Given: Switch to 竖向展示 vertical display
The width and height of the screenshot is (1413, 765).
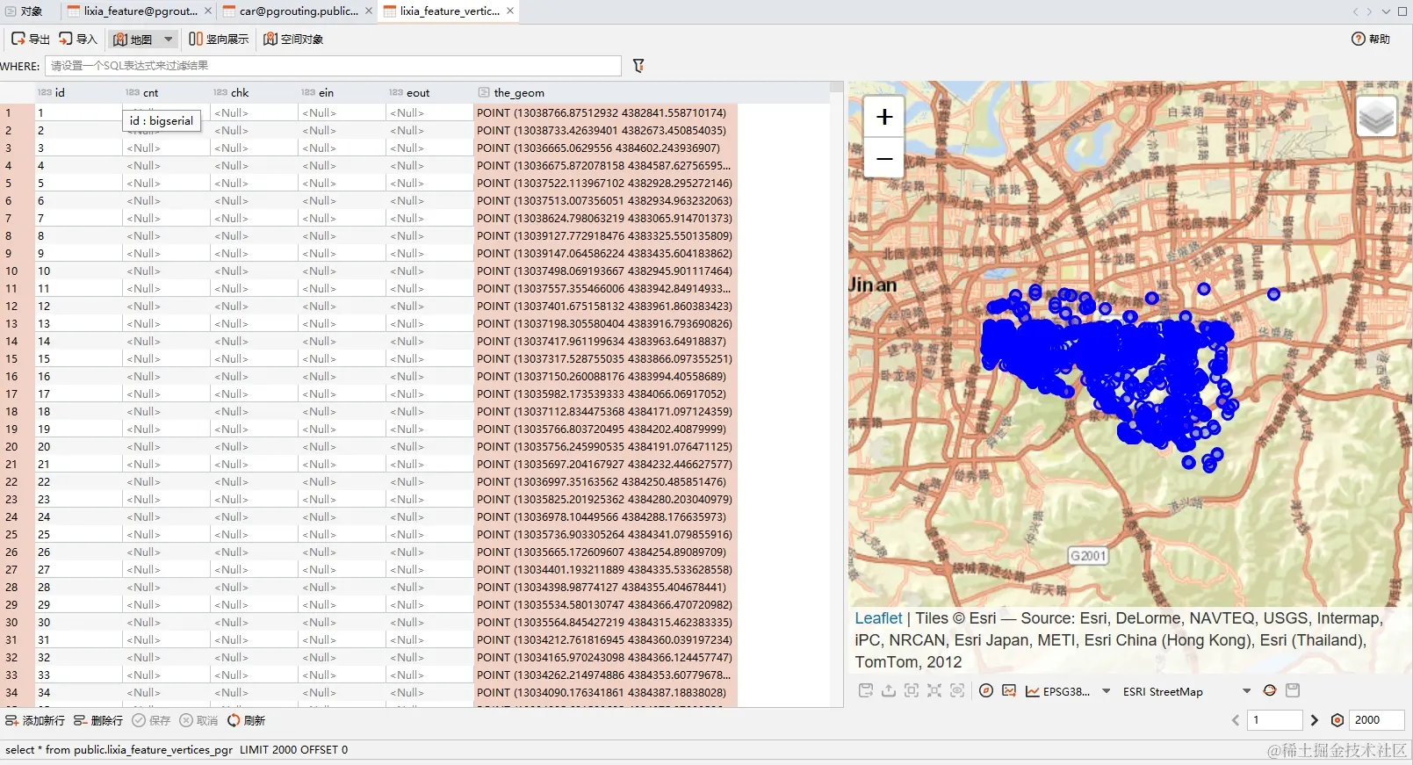Looking at the screenshot, I should (x=219, y=39).
